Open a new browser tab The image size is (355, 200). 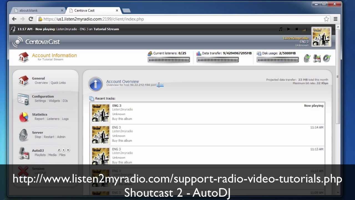coord(126,11)
